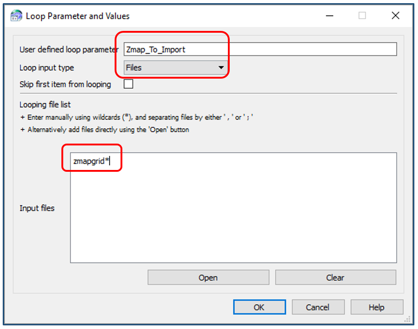
Task: Click the 'Input files' label
Action: click(x=37, y=208)
